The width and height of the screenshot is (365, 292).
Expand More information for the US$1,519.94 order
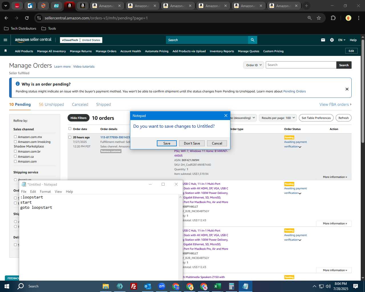[x=335, y=177]
